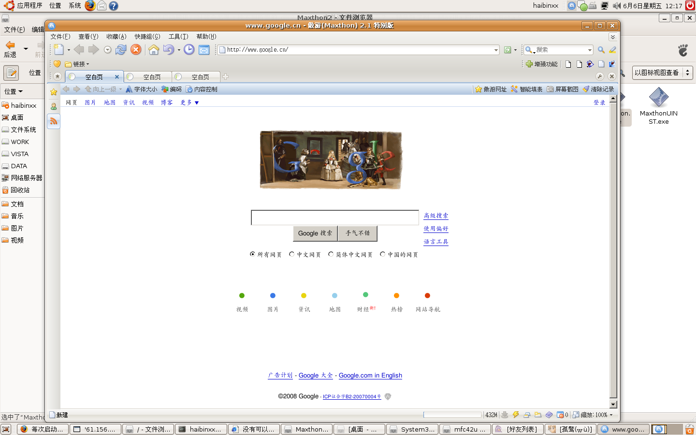
Task: Click the 手气不错 lucky button
Action: [x=358, y=233]
